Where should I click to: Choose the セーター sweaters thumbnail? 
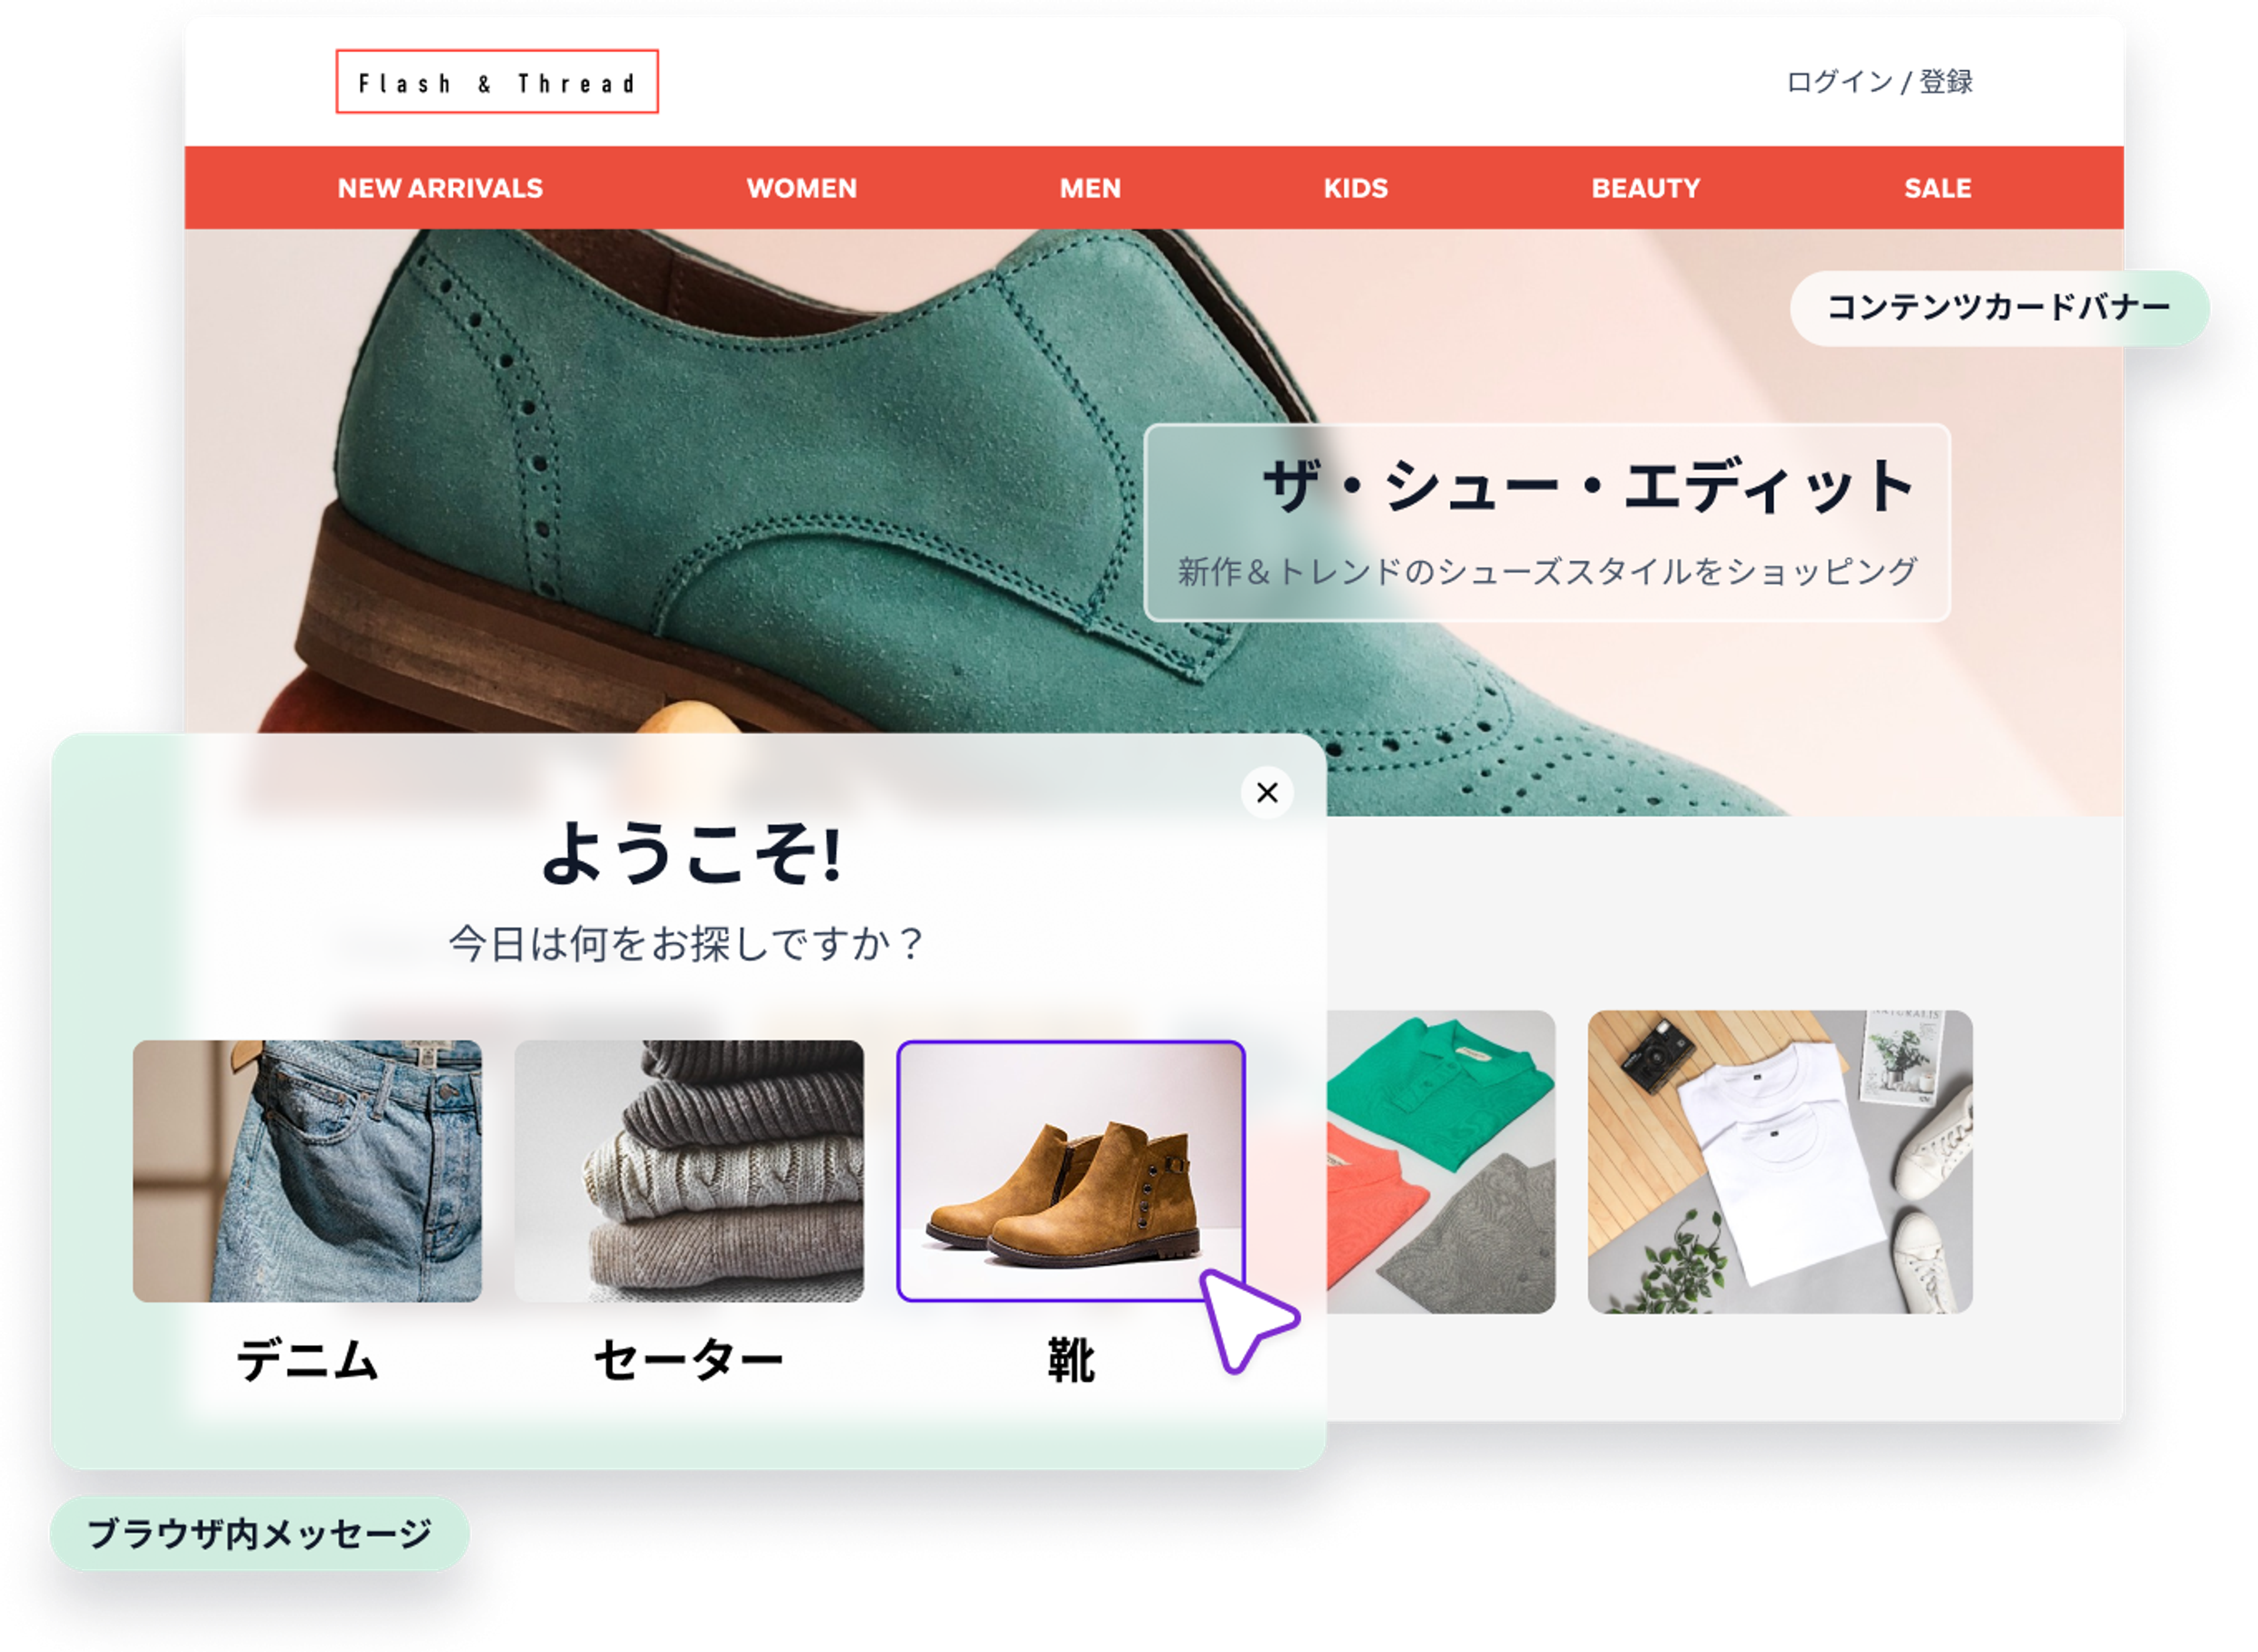pyautogui.click(x=689, y=1171)
